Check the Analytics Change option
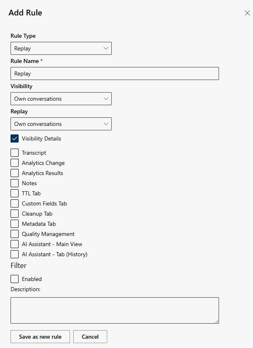 click(x=15, y=163)
